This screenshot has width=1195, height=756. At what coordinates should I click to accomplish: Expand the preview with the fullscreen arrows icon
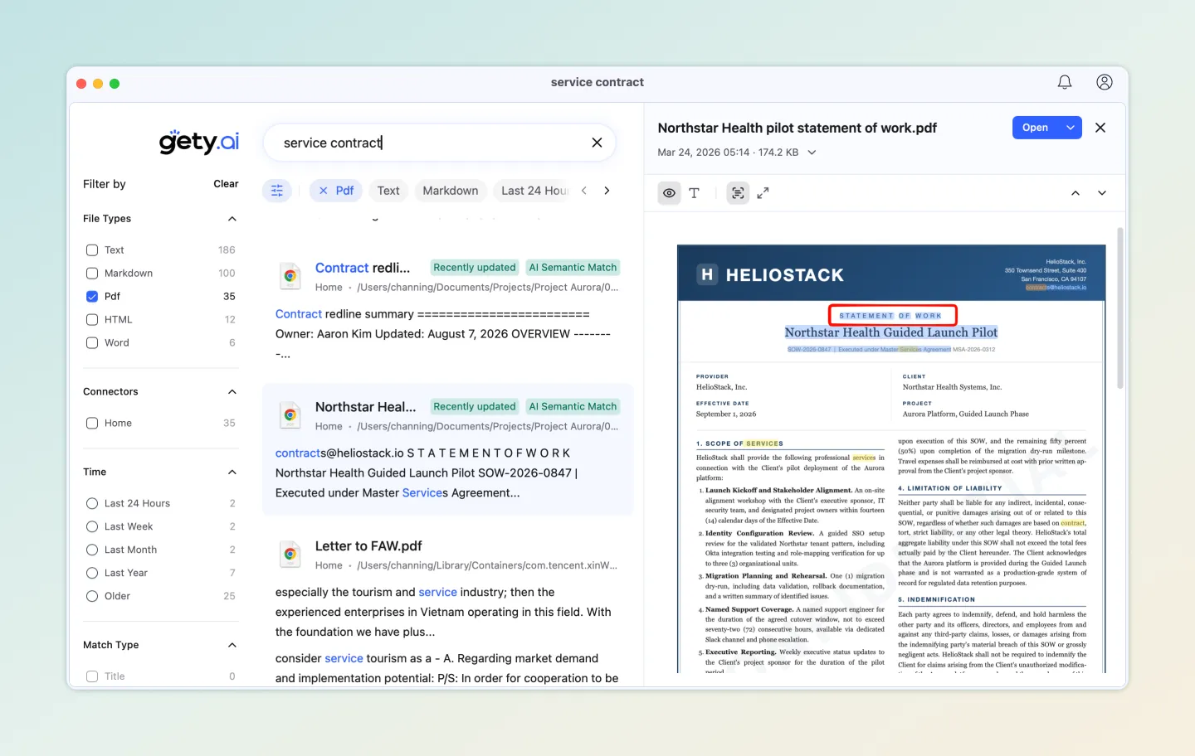763,192
